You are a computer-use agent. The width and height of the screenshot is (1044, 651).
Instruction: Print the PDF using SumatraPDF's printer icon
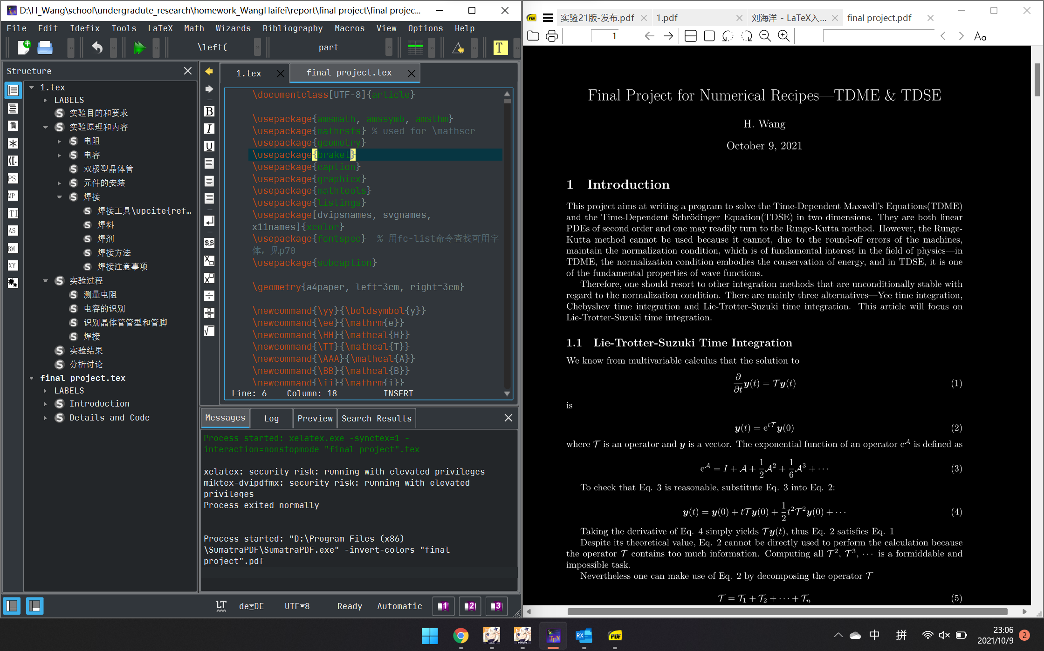tap(552, 36)
